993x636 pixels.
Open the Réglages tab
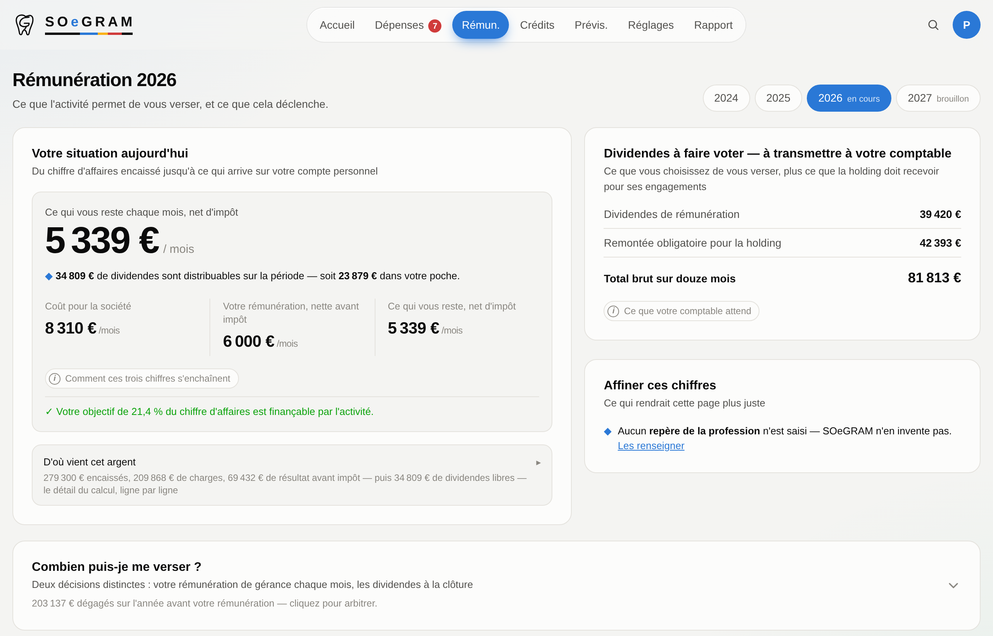pyautogui.click(x=650, y=25)
